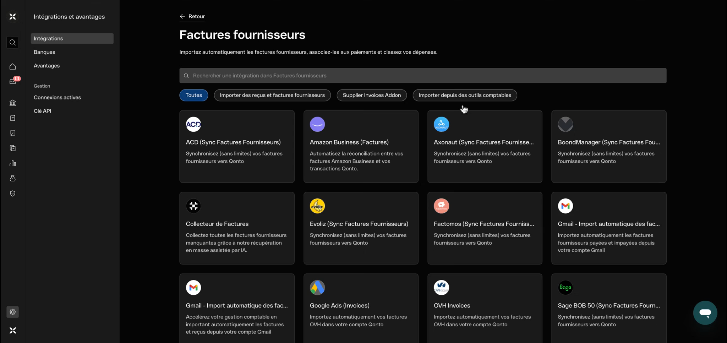This screenshot has height=343, width=727.
Task: Filter by Supplier Invoices Addon
Action: coord(372,95)
